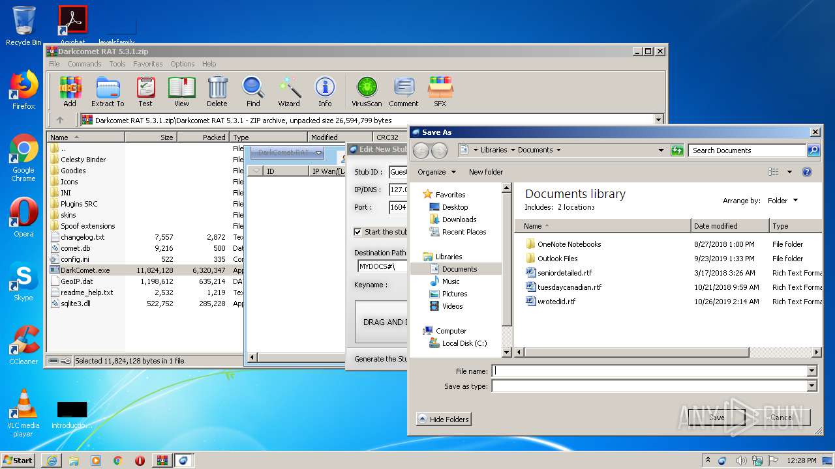Open VLC media player desktop shortcut
This screenshot has width=835, height=469.
23,413
